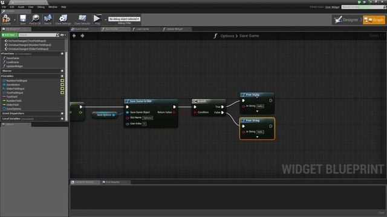Screen dimensions: 387x217
Task: Switch to the Find Results tab
Action: point(112,182)
